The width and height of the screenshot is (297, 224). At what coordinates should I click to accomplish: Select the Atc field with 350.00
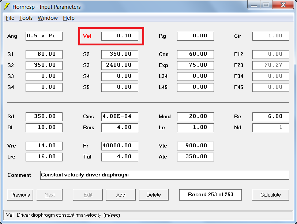(195, 157)
